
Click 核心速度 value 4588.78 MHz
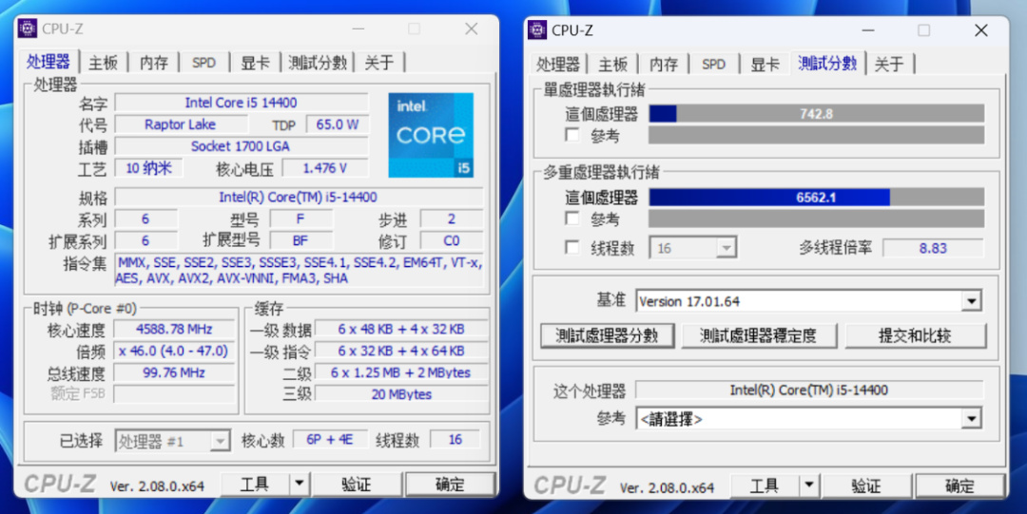174,329
